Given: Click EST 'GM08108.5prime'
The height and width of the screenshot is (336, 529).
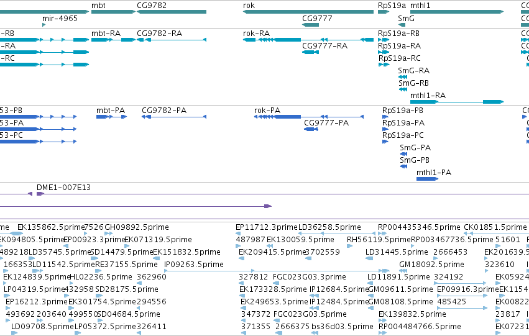Looking at the screenshot, I should (x=400, y=302).
